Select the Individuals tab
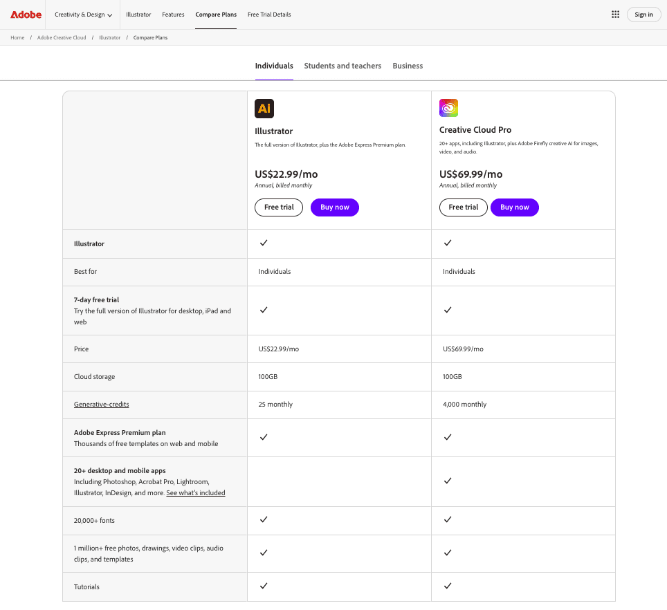This screenshot has height=610, width=667. [274, 66]
